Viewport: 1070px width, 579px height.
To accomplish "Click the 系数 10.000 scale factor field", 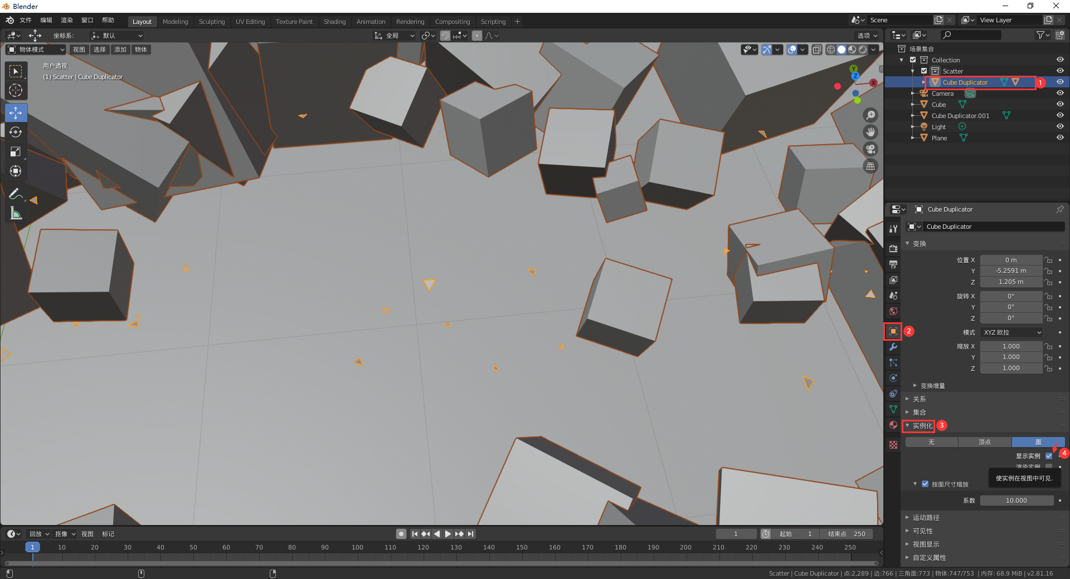I will click(1017, 501).
